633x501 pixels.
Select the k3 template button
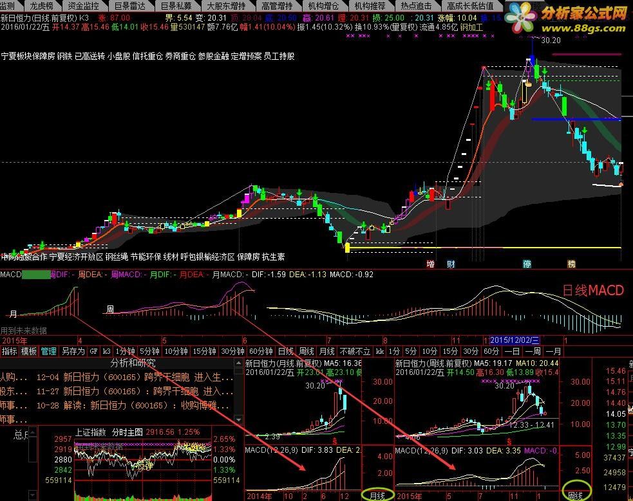pyautogui.click(x=106, y=351)
